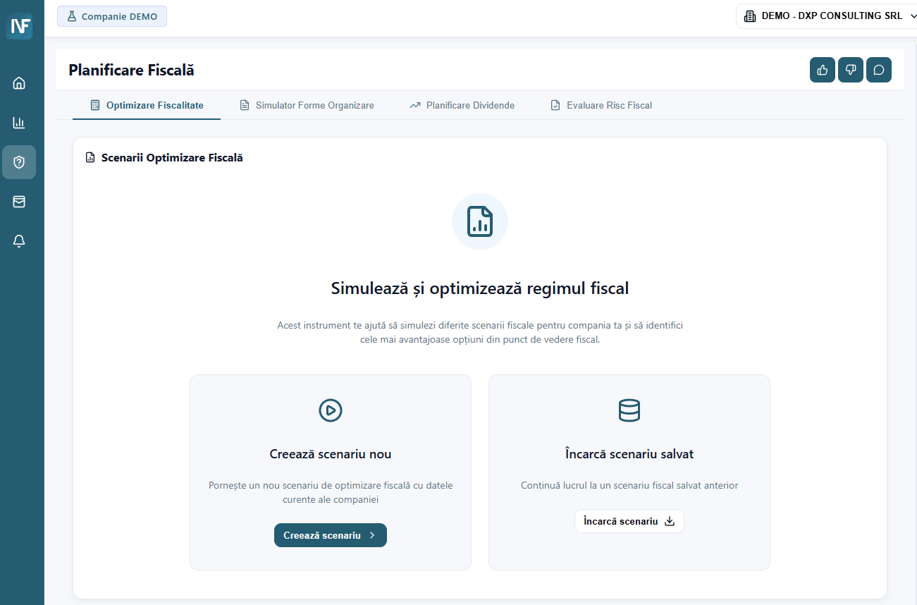Open the notifications bell sidebar icon
Screen dimensions: 917x605
coord(19,241)
